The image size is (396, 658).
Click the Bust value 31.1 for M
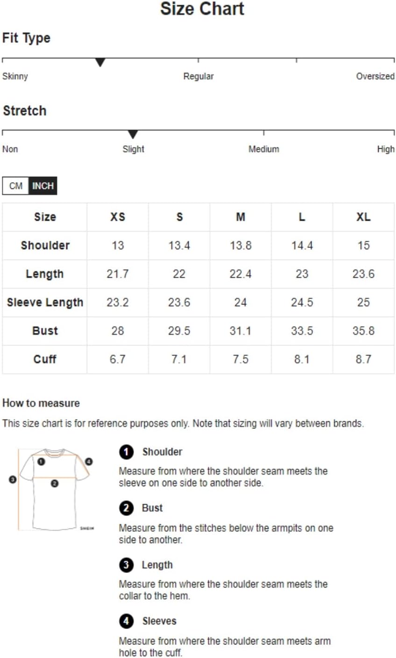[240, 331]
